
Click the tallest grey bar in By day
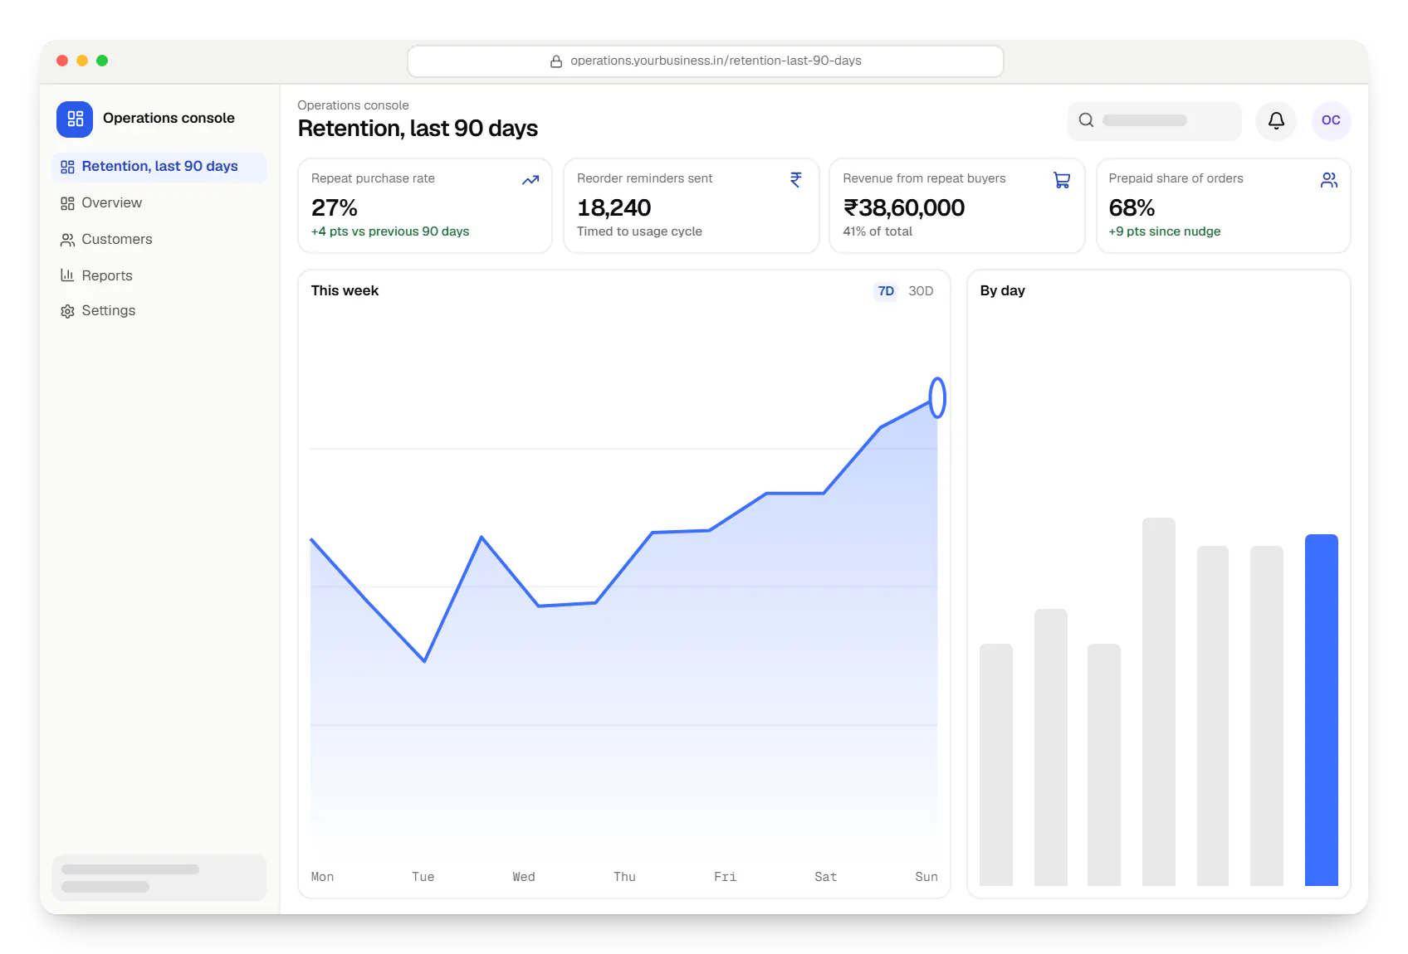tap(1158, 702)
